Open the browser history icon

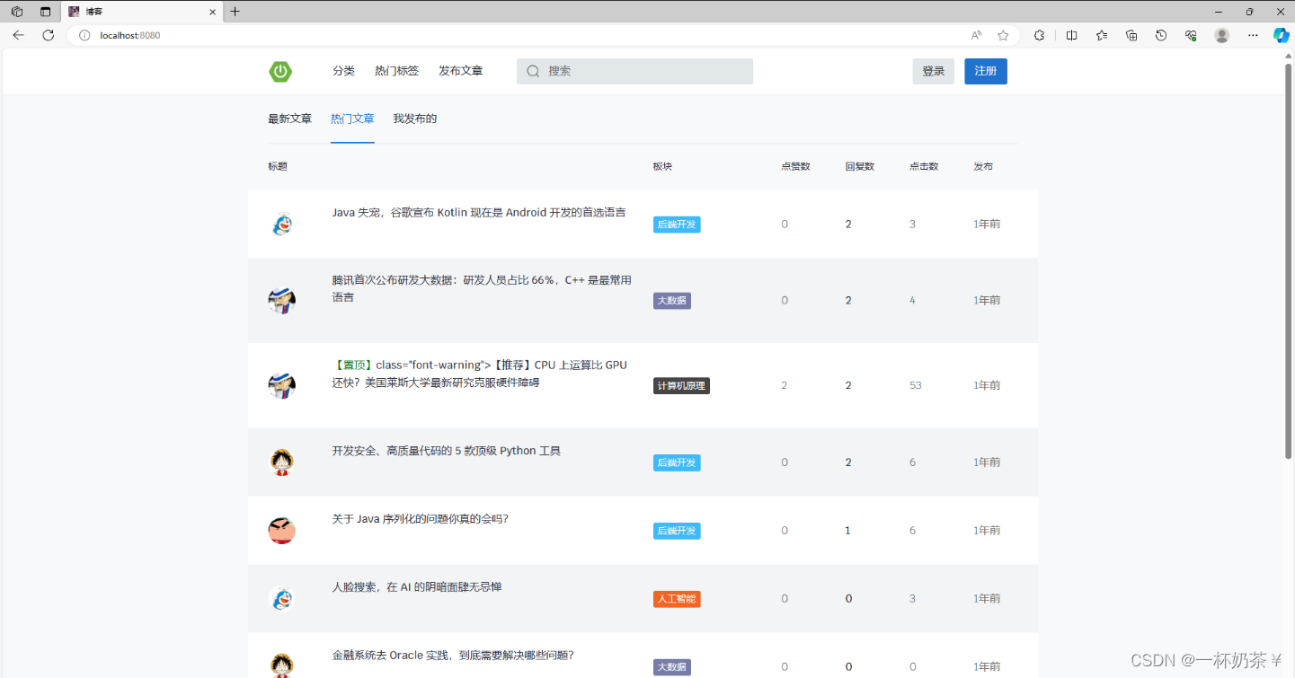pos(1161,35)
